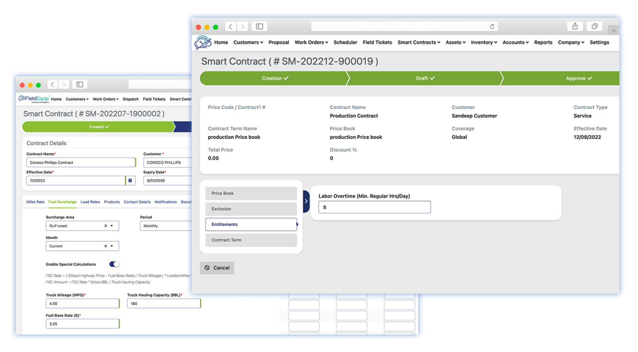Expand the Smart Contracts navigation dropdown
This screenshot has height=352, width=638.
pyautogui.click(x=418, y=42)
